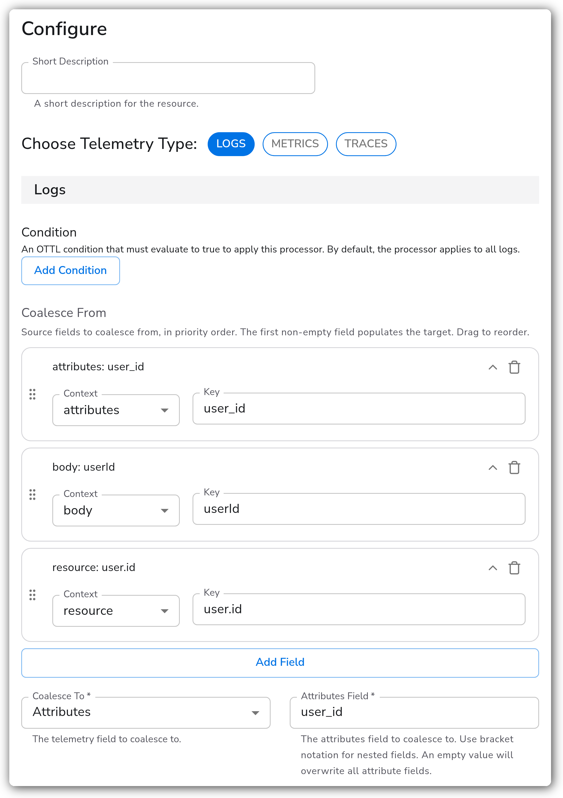
Task: Select the LOGS telemetry type
Action: pos(231,144)
